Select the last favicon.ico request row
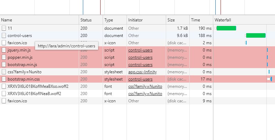Image resolution: width=275 pixels, height=140 pixels. [104, 101]
